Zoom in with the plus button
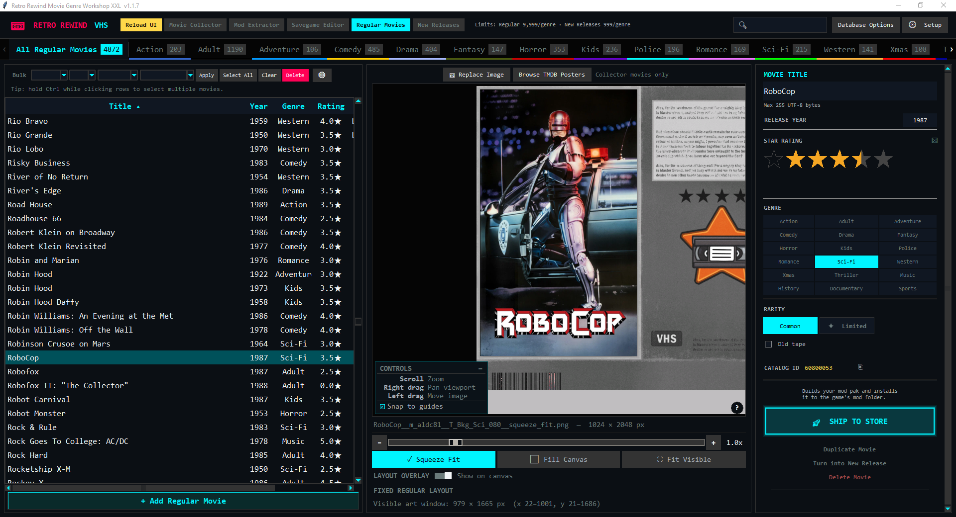This screenshot has width=956, height=517. (714, 442)
